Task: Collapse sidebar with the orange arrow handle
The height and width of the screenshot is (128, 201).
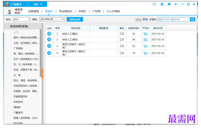Action: pyautogui.click(x=42, y=74)
